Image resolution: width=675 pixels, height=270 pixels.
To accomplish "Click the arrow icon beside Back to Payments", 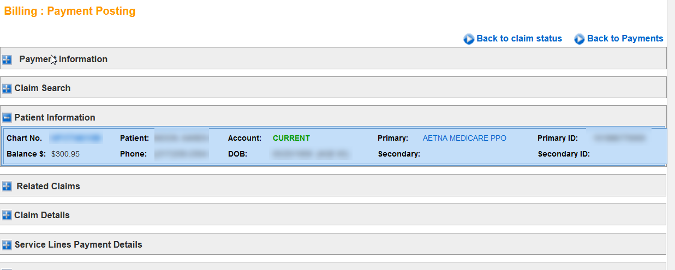I will click(x=580, y=39).
